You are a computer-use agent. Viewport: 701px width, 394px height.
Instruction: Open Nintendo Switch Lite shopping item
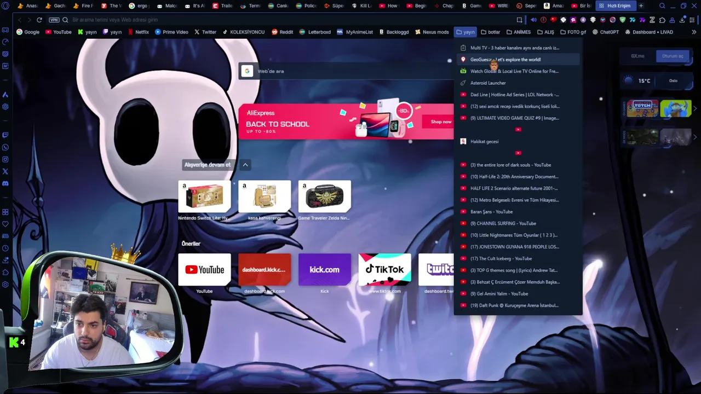point(204,196)
